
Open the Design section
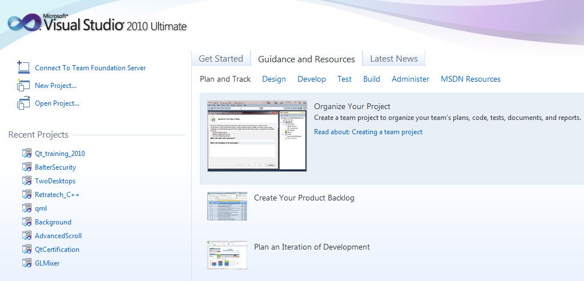click(274, 79)
